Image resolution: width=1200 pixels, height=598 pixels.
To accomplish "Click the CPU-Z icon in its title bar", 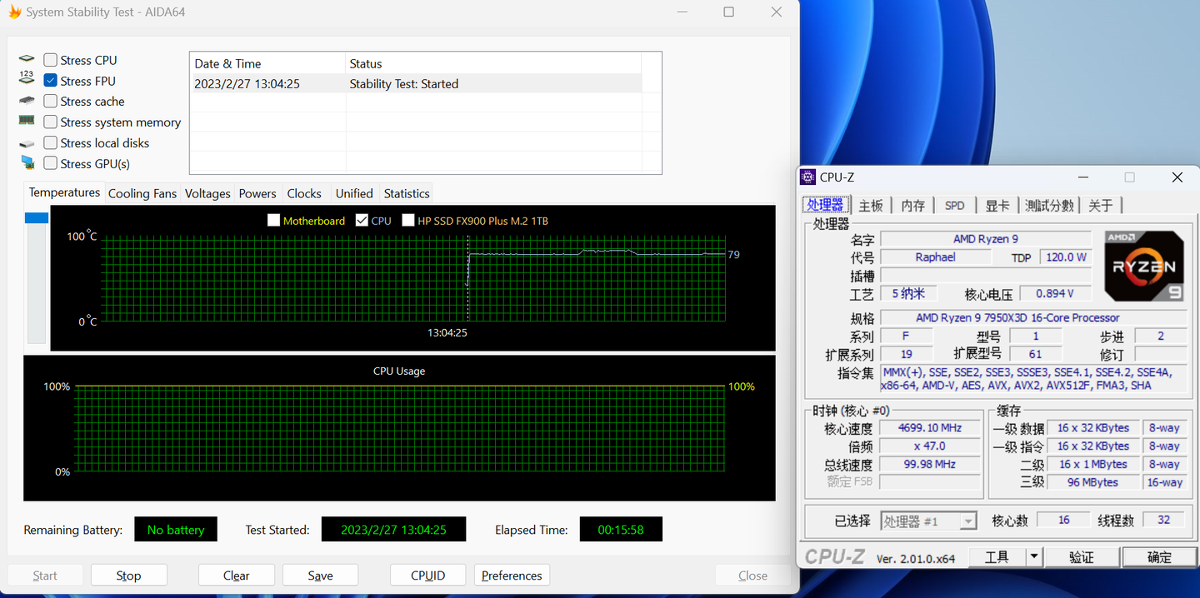I will coord(807,177).
